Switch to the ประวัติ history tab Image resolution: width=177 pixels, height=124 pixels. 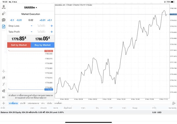click(22, 103)
